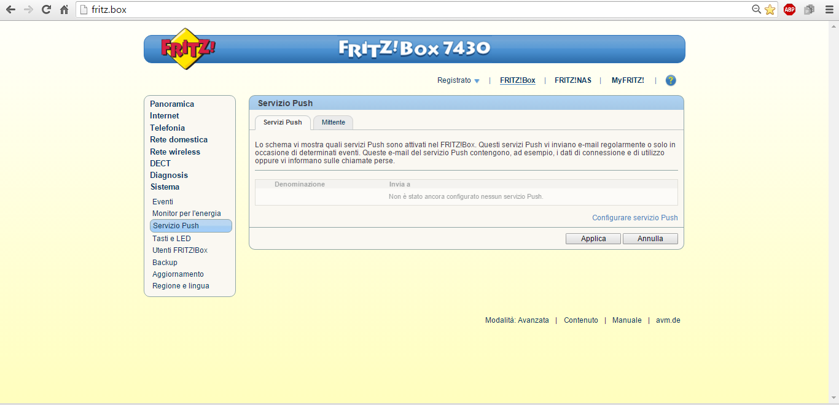Expand the Registrato dropdown arrow
Screen dimensions: 839x405
477,81
